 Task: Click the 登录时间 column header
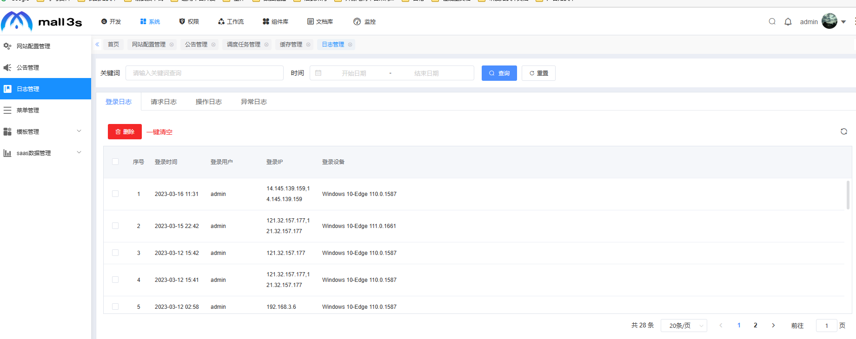(x=166, y=162)
